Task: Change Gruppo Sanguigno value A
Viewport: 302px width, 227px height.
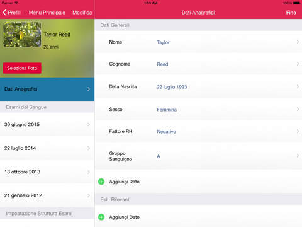Action: 159,156
